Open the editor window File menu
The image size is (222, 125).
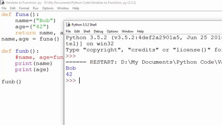(x=4, y=8)
